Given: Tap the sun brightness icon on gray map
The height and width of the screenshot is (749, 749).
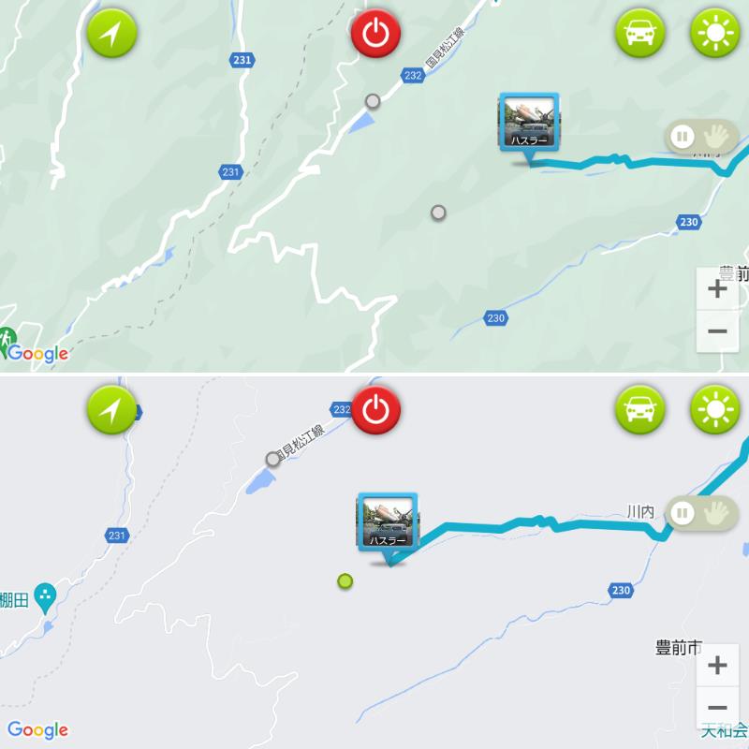Looking at the screenshot, I should (x=715, y=410).
